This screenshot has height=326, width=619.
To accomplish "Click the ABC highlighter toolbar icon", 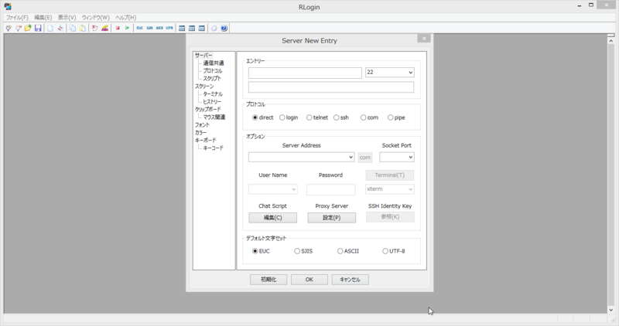I will coord(104,28).
